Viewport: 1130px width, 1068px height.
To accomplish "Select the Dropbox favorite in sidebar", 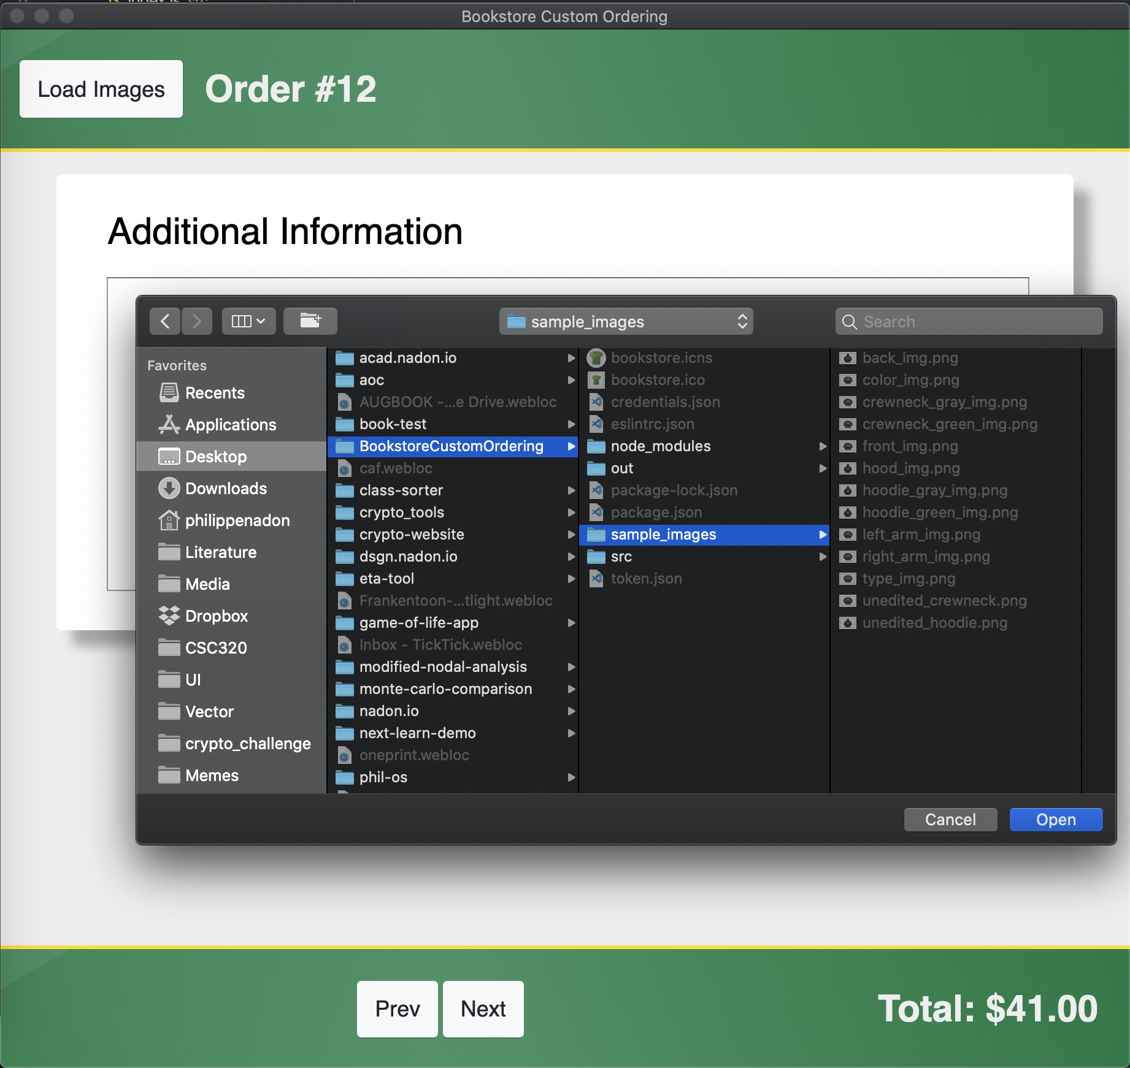I will (x=216, y=616).
